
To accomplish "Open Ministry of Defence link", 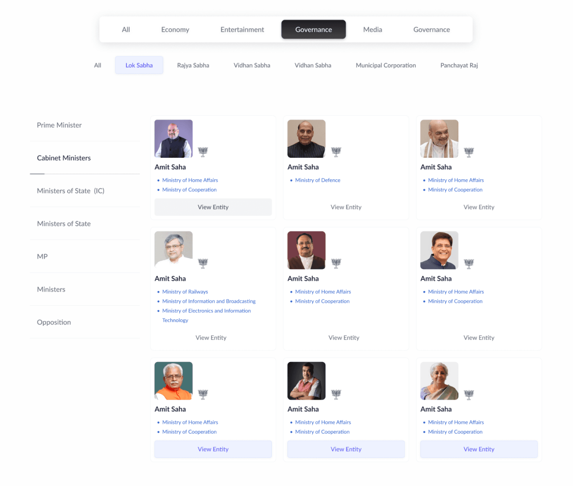I will point(318,180).
